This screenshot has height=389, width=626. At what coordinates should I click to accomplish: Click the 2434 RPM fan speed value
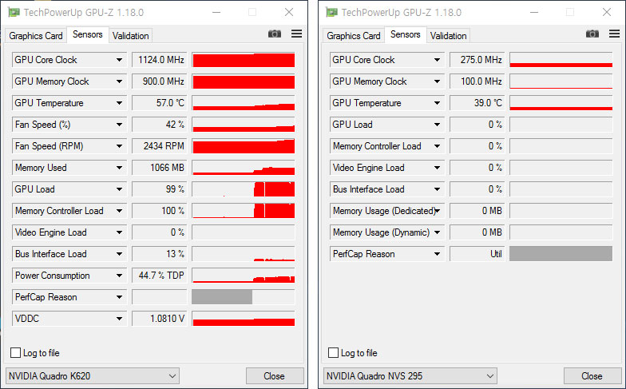coord(160,146)
